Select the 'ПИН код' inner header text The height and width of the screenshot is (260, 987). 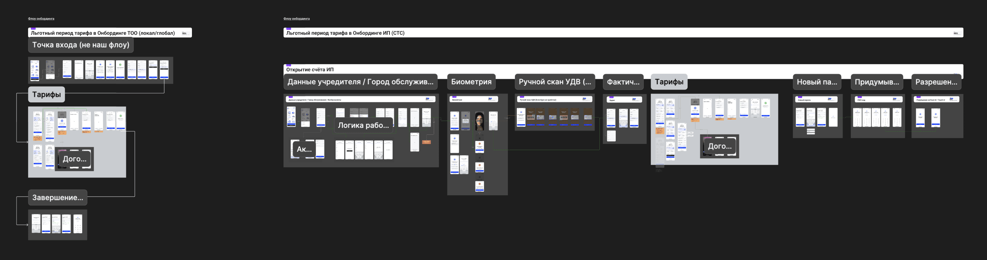click(862, 100)
